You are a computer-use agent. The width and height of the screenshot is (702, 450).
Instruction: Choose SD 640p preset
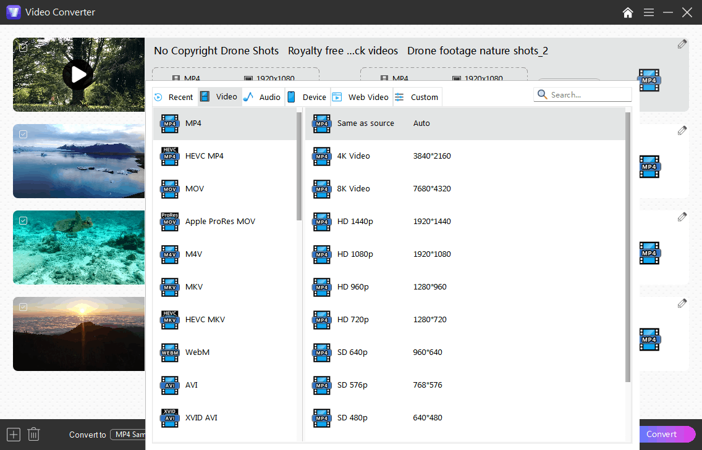click(465, 352)
